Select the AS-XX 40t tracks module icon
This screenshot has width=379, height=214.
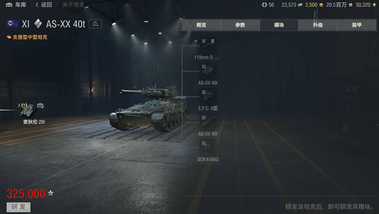(208, 123)
